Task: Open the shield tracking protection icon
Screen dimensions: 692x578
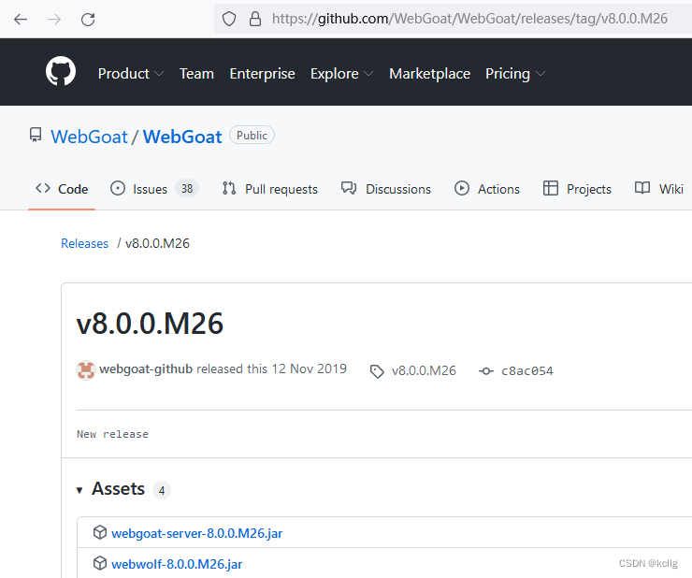Action: pyautogui.click(x=228, y=19)
